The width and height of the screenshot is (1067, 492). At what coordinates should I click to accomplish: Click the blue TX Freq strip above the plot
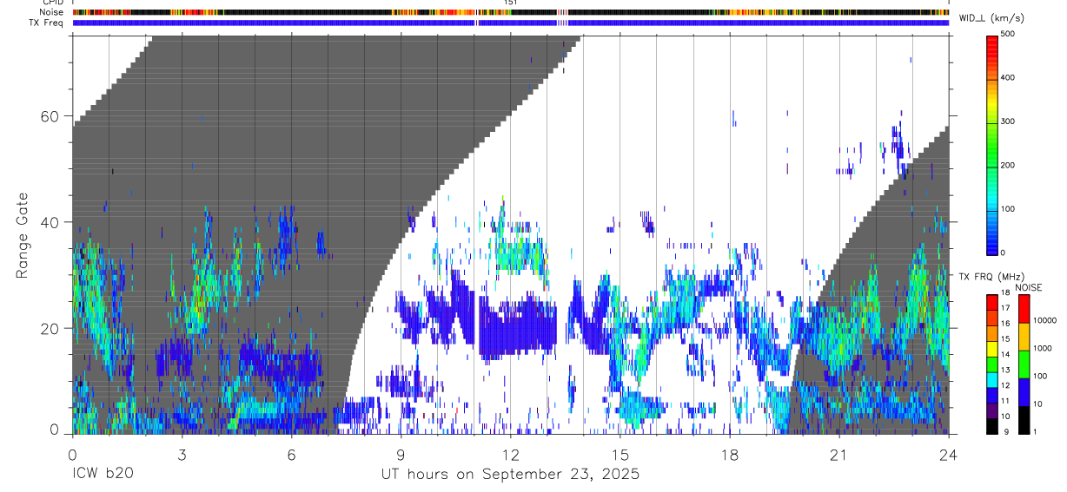tap(511, 23)
